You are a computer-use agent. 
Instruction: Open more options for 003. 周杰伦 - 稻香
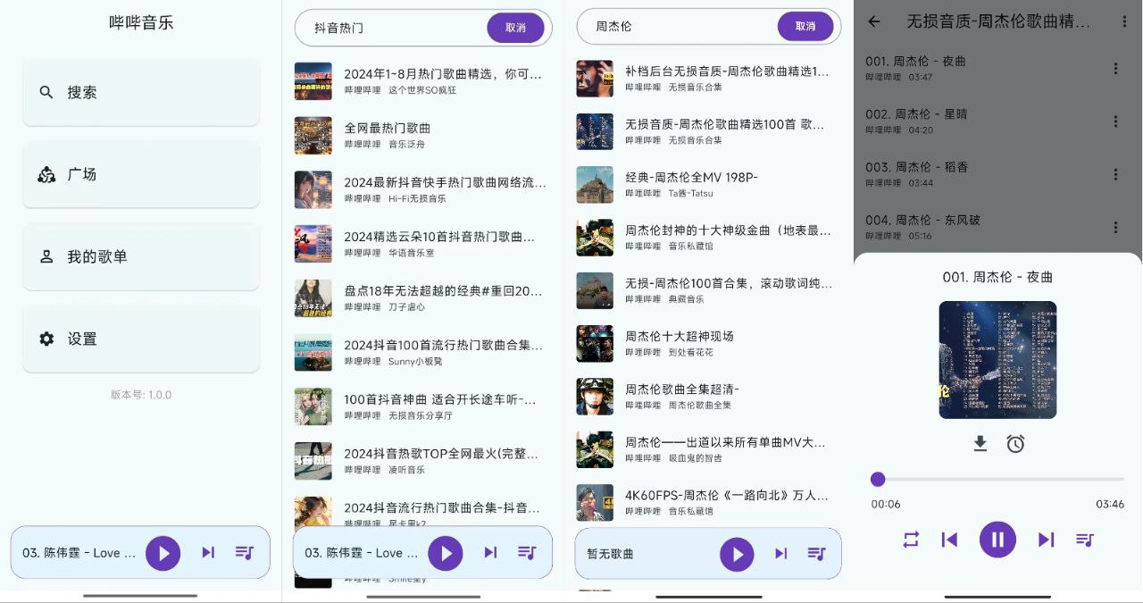[1115, 174]
